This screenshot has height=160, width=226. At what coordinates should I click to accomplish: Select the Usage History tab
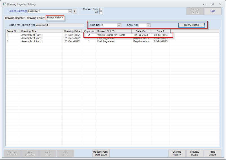pyautogui.click(x=55, y=18)
